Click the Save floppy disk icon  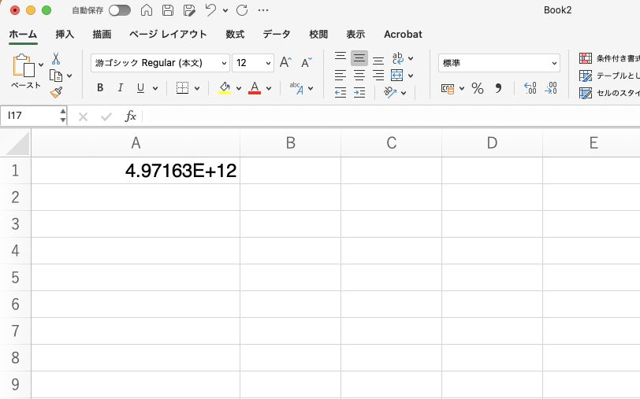coord(168,10)
